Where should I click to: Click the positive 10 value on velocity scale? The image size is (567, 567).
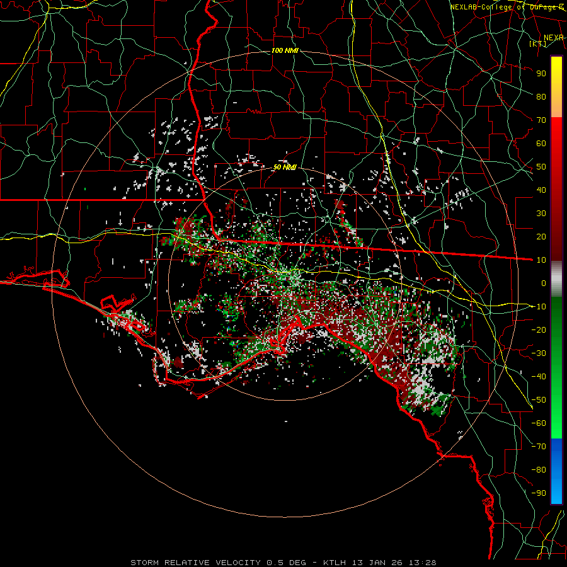click(x=541, y=260)
